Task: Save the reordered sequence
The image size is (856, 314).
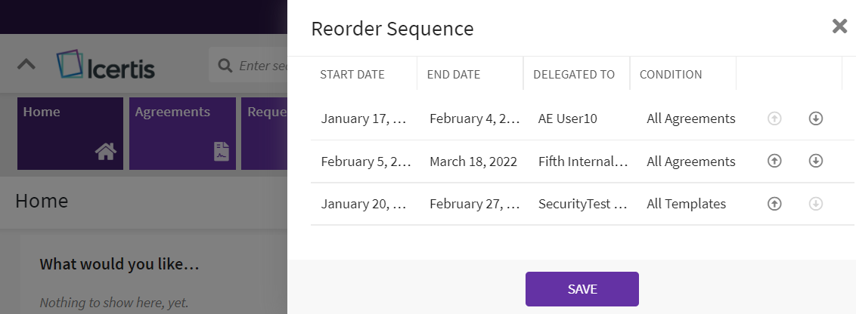Action: pos(582,289)
